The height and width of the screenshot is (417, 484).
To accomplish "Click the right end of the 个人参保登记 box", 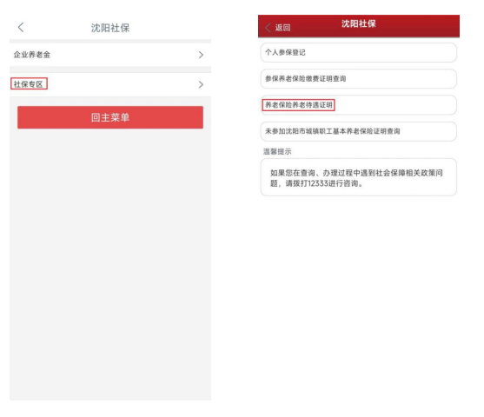I will 445,52.
